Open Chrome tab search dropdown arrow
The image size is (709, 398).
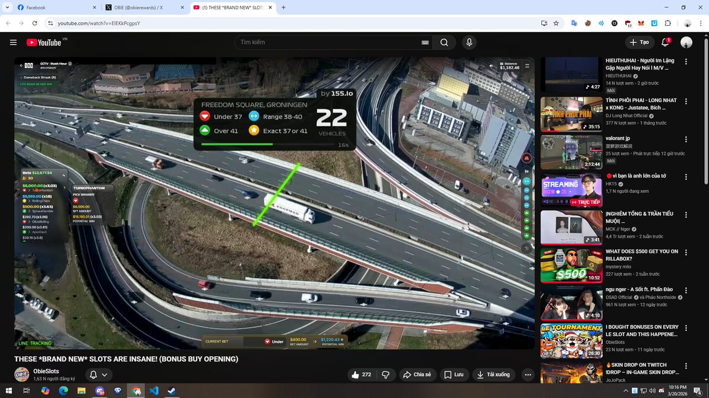[6, 7]
